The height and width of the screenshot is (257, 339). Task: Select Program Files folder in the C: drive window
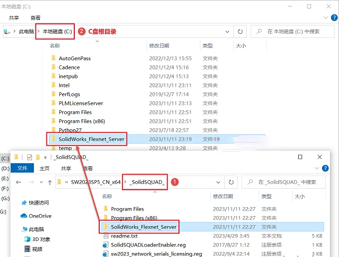(75, 112)
